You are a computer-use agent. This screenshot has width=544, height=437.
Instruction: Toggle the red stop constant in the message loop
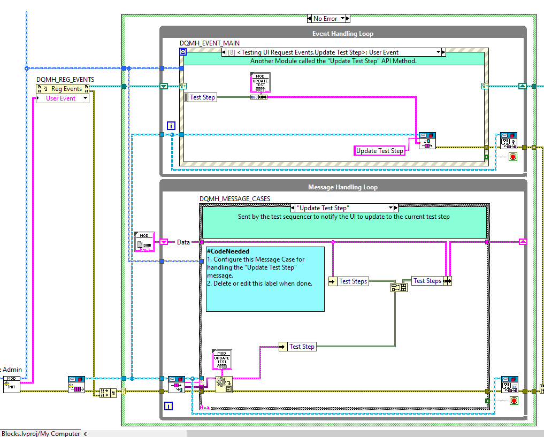coord(513,400)
